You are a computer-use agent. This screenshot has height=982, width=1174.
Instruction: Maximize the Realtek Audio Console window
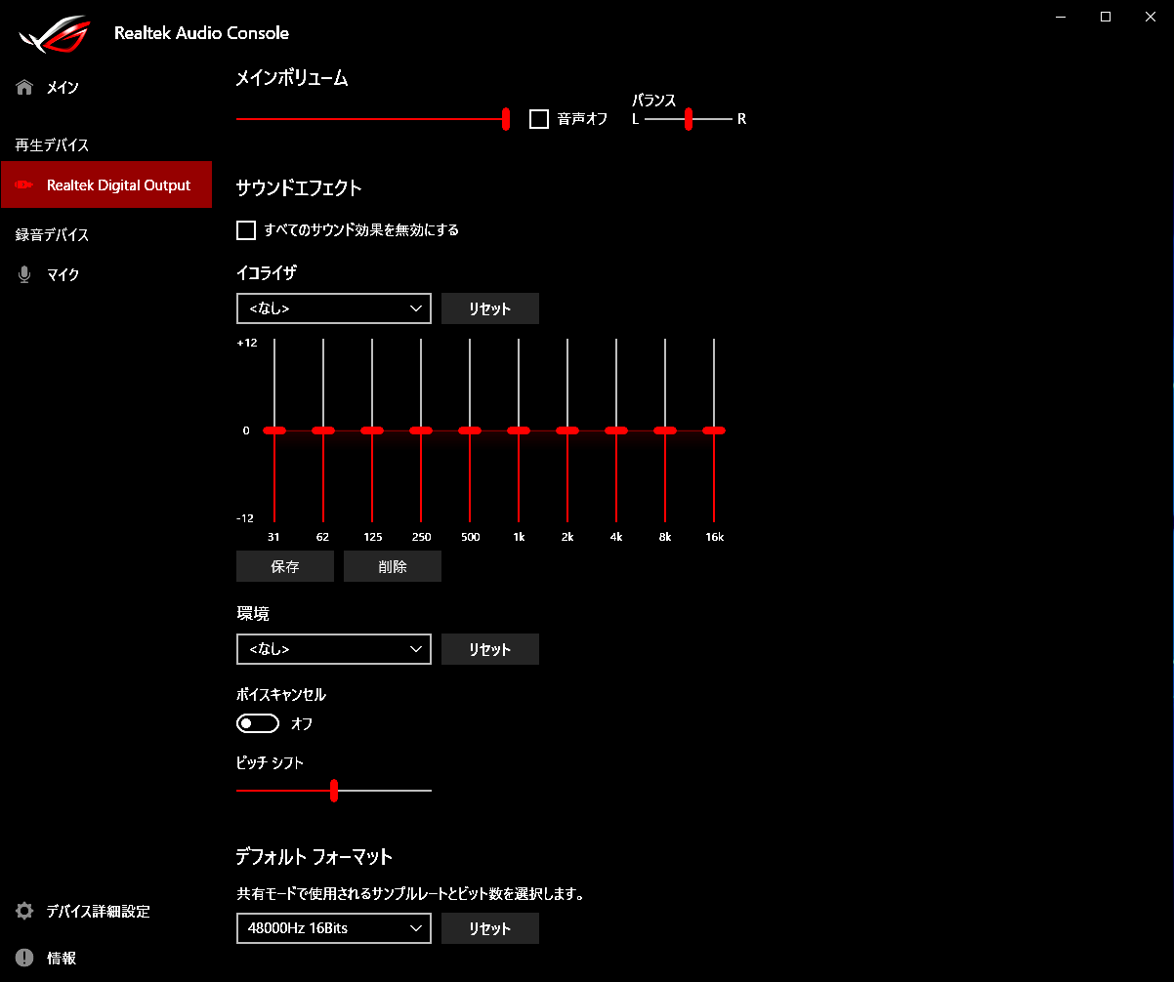point(1106,16)
